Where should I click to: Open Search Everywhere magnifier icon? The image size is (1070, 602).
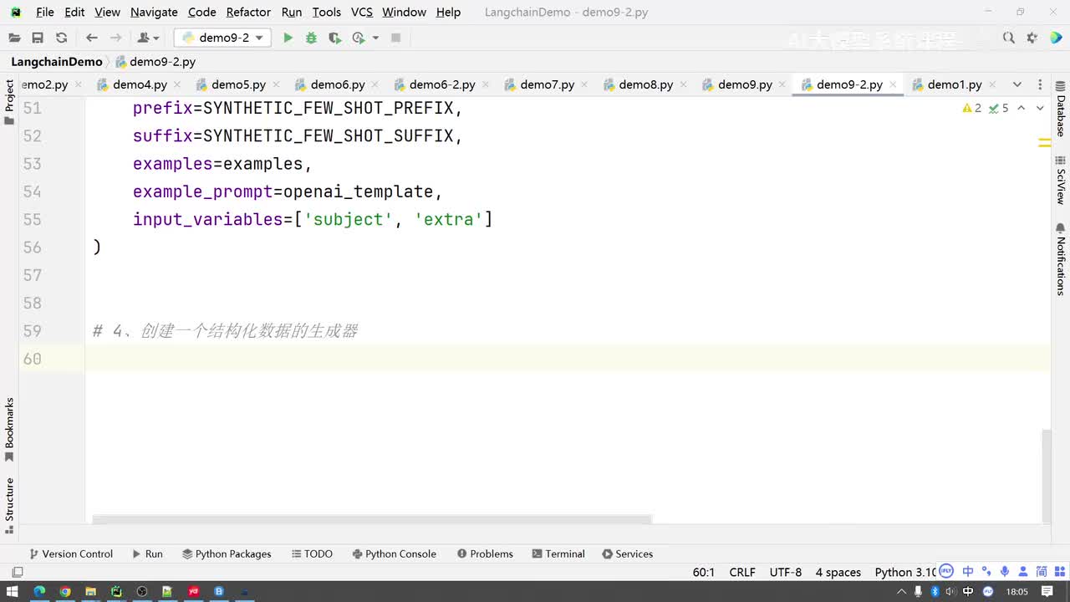1009,38
